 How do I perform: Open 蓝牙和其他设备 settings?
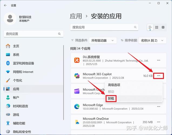33,63
